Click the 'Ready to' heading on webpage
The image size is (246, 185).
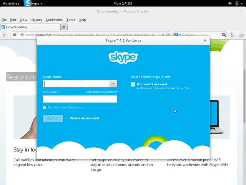(22, 77)
